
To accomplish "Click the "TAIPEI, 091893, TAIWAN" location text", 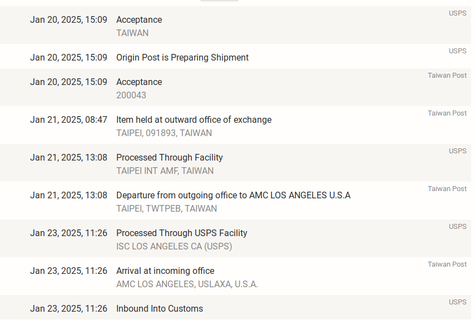I will click(164, 133).
